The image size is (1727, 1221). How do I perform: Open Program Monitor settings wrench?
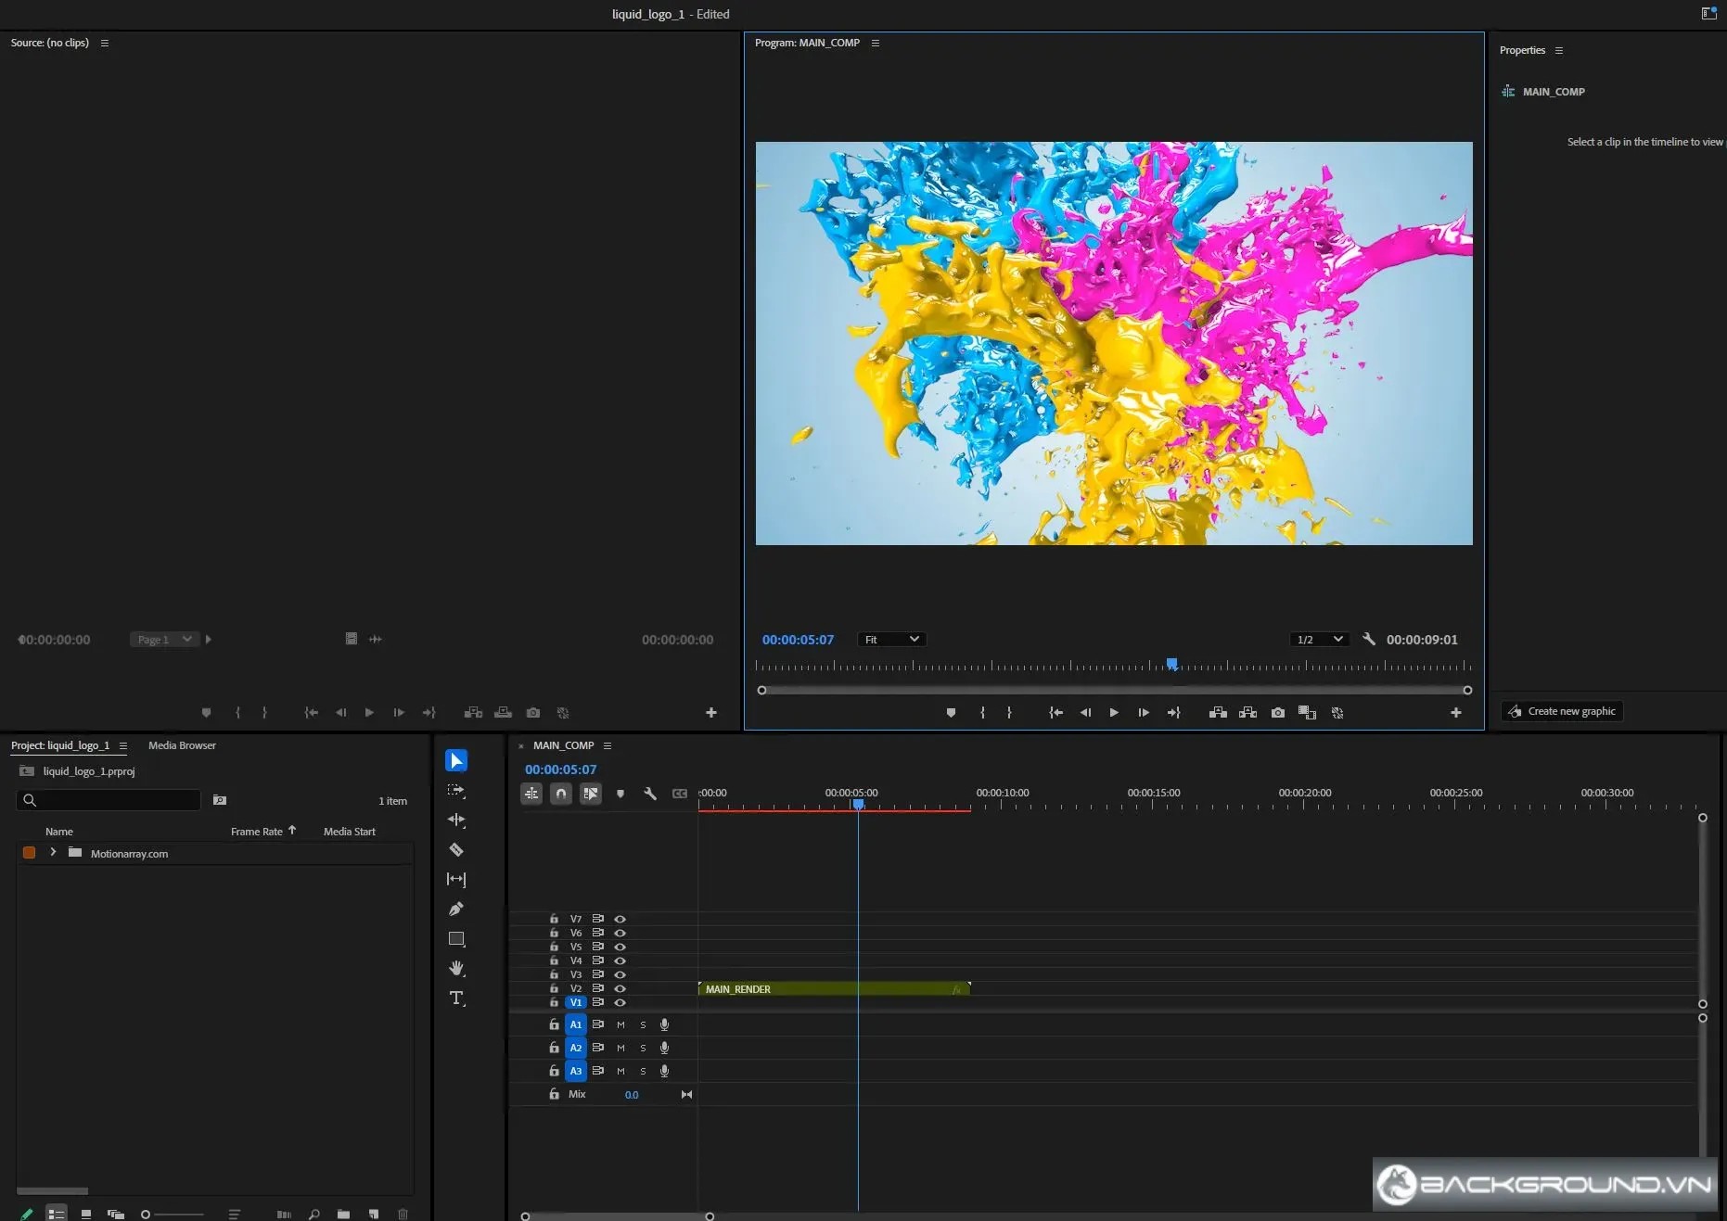click(1369, 639)
